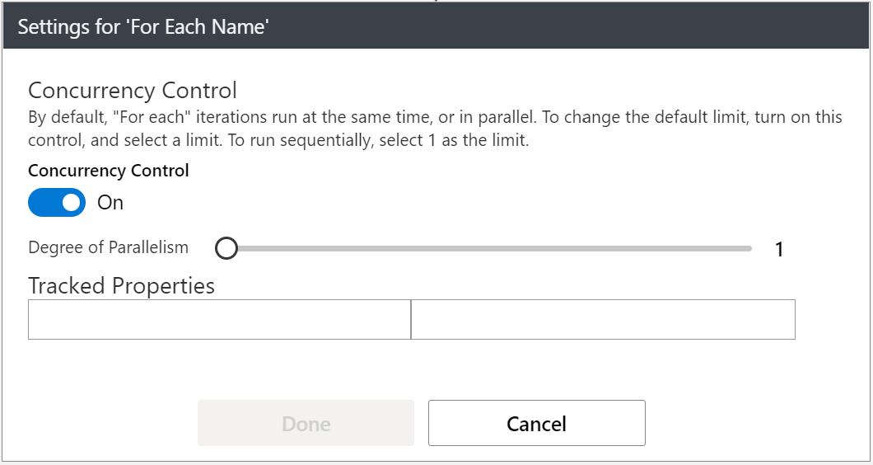
Task: Click the title "Settings for 'For Each Name'"
Action: (143, 26)
